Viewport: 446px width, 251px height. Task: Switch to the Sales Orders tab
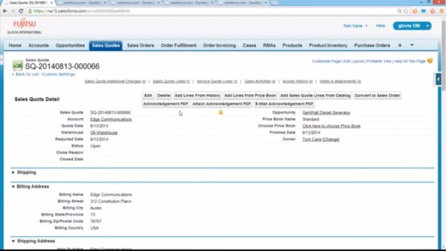click(x=140, y=45)
